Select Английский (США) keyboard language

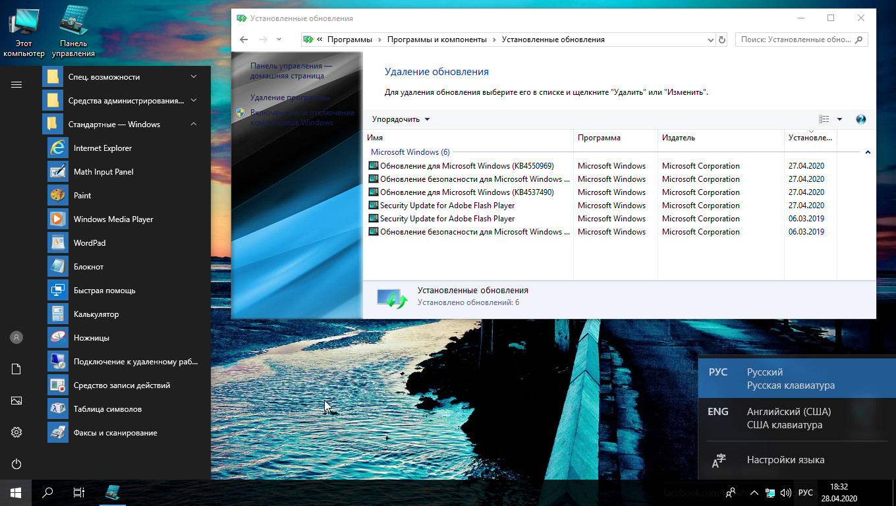click(797, 418)
